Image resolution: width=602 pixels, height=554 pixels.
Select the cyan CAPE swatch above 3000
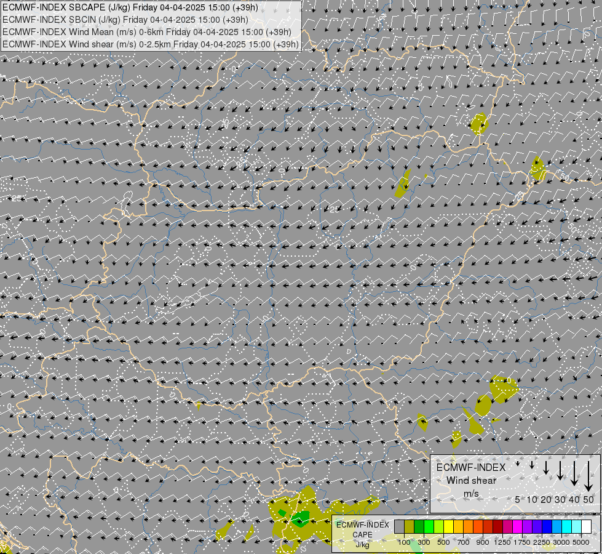(567, 526)
